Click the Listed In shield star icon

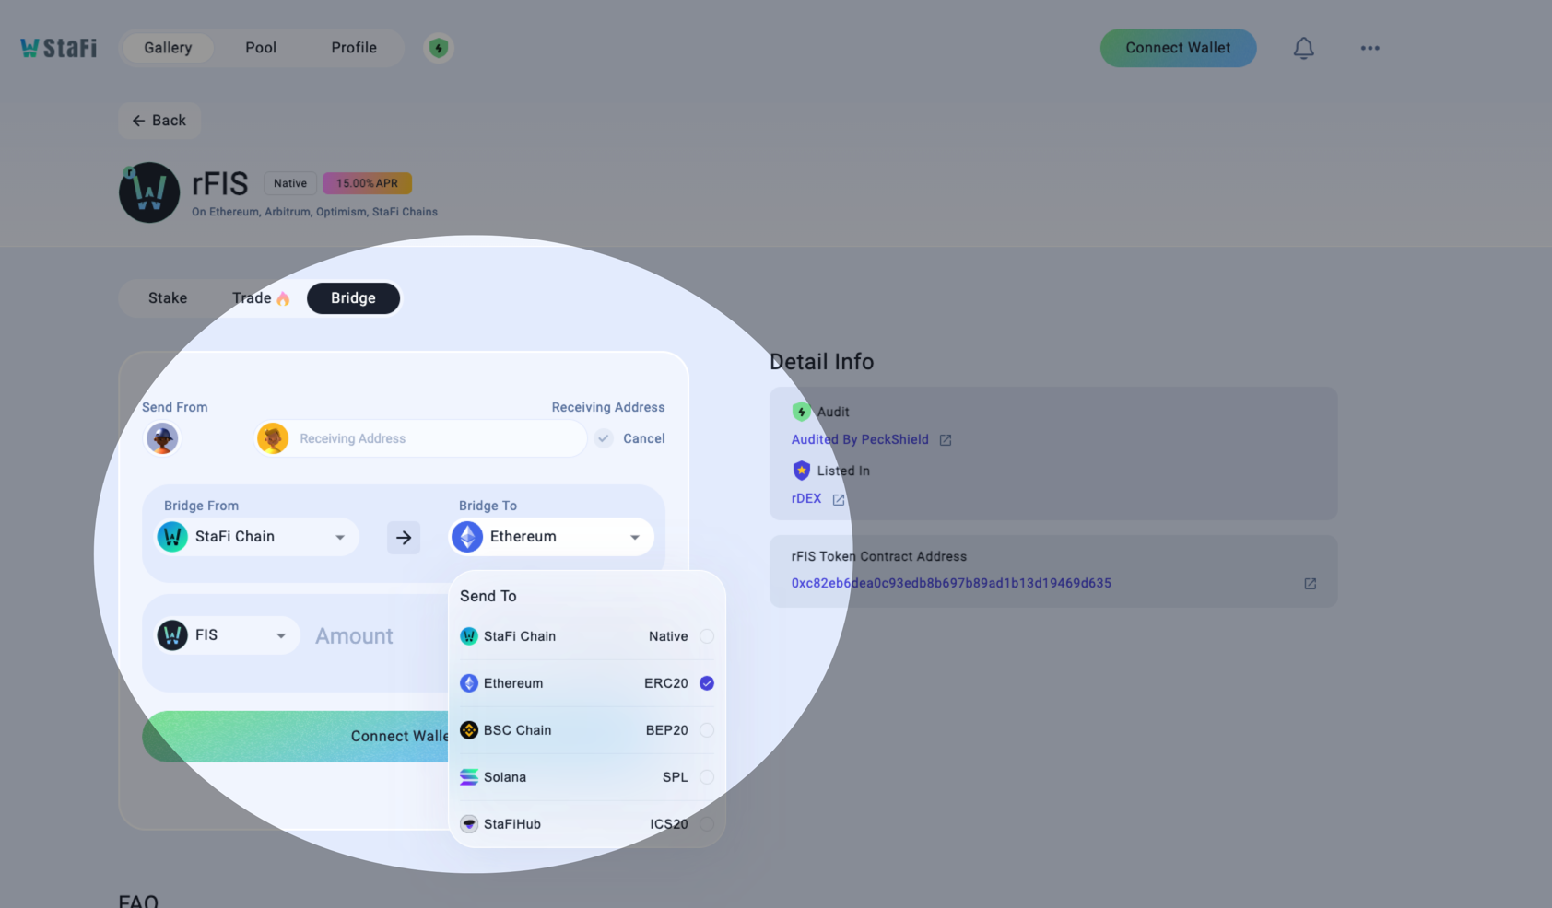(x=802, y=471)
